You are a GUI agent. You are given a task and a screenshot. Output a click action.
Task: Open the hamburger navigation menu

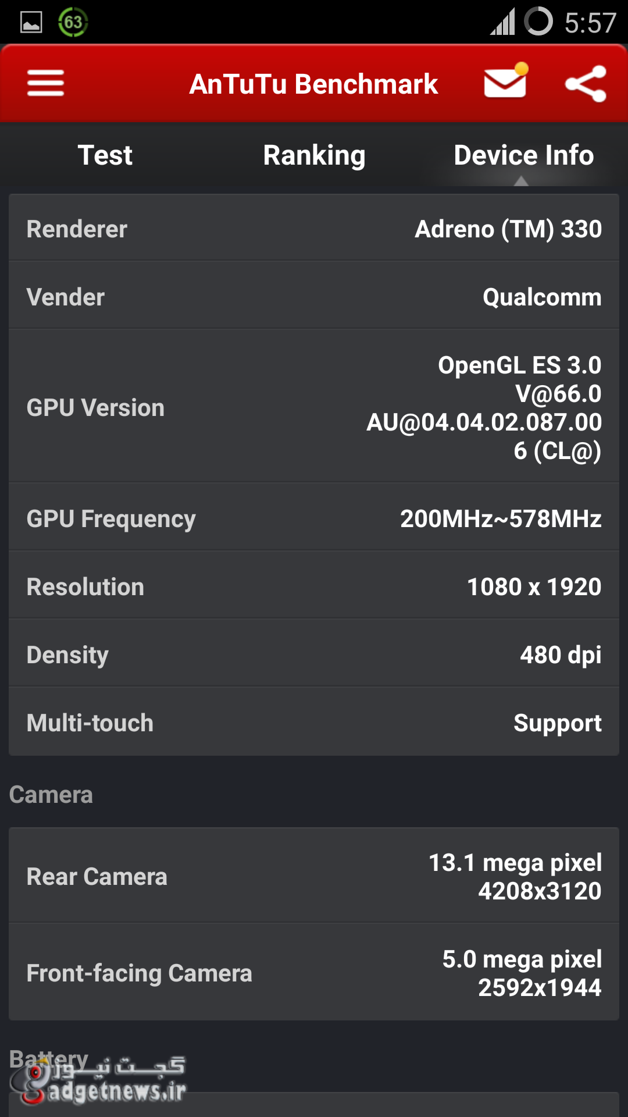(x=45, y=83)
